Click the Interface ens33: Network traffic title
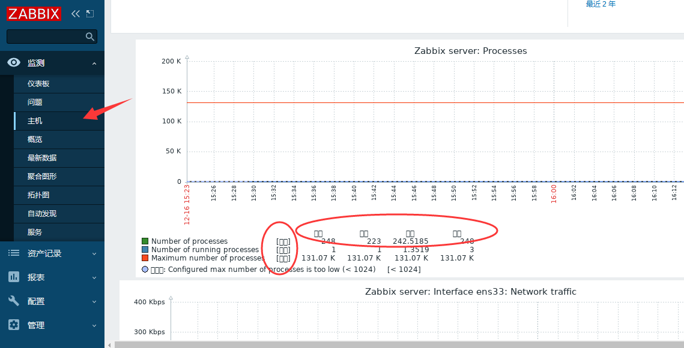The width and height of the screenshot is (684, 348). [471, 292]
